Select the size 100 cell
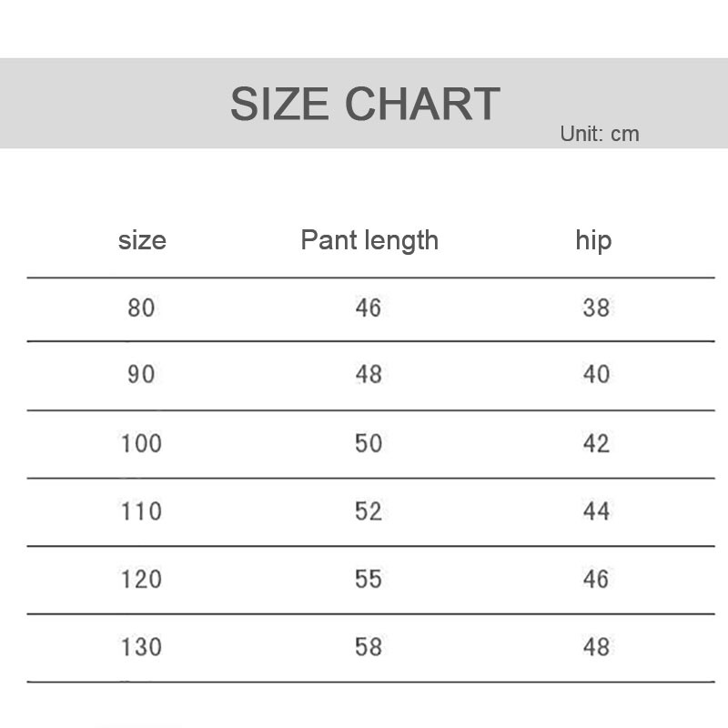 pyautogui.click(x=142, y=443)
